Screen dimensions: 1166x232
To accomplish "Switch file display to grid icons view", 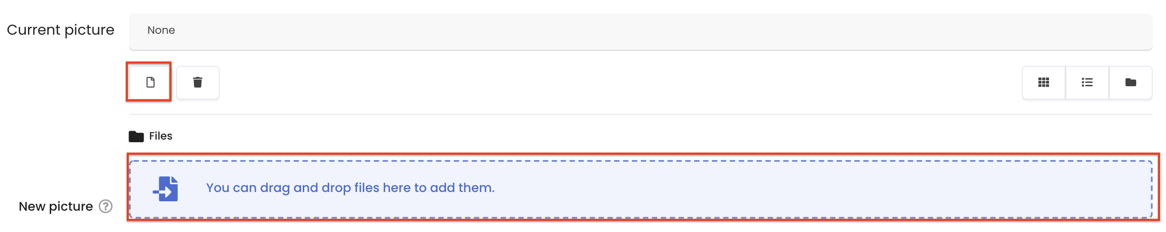I will click(x=1043, y=82).
